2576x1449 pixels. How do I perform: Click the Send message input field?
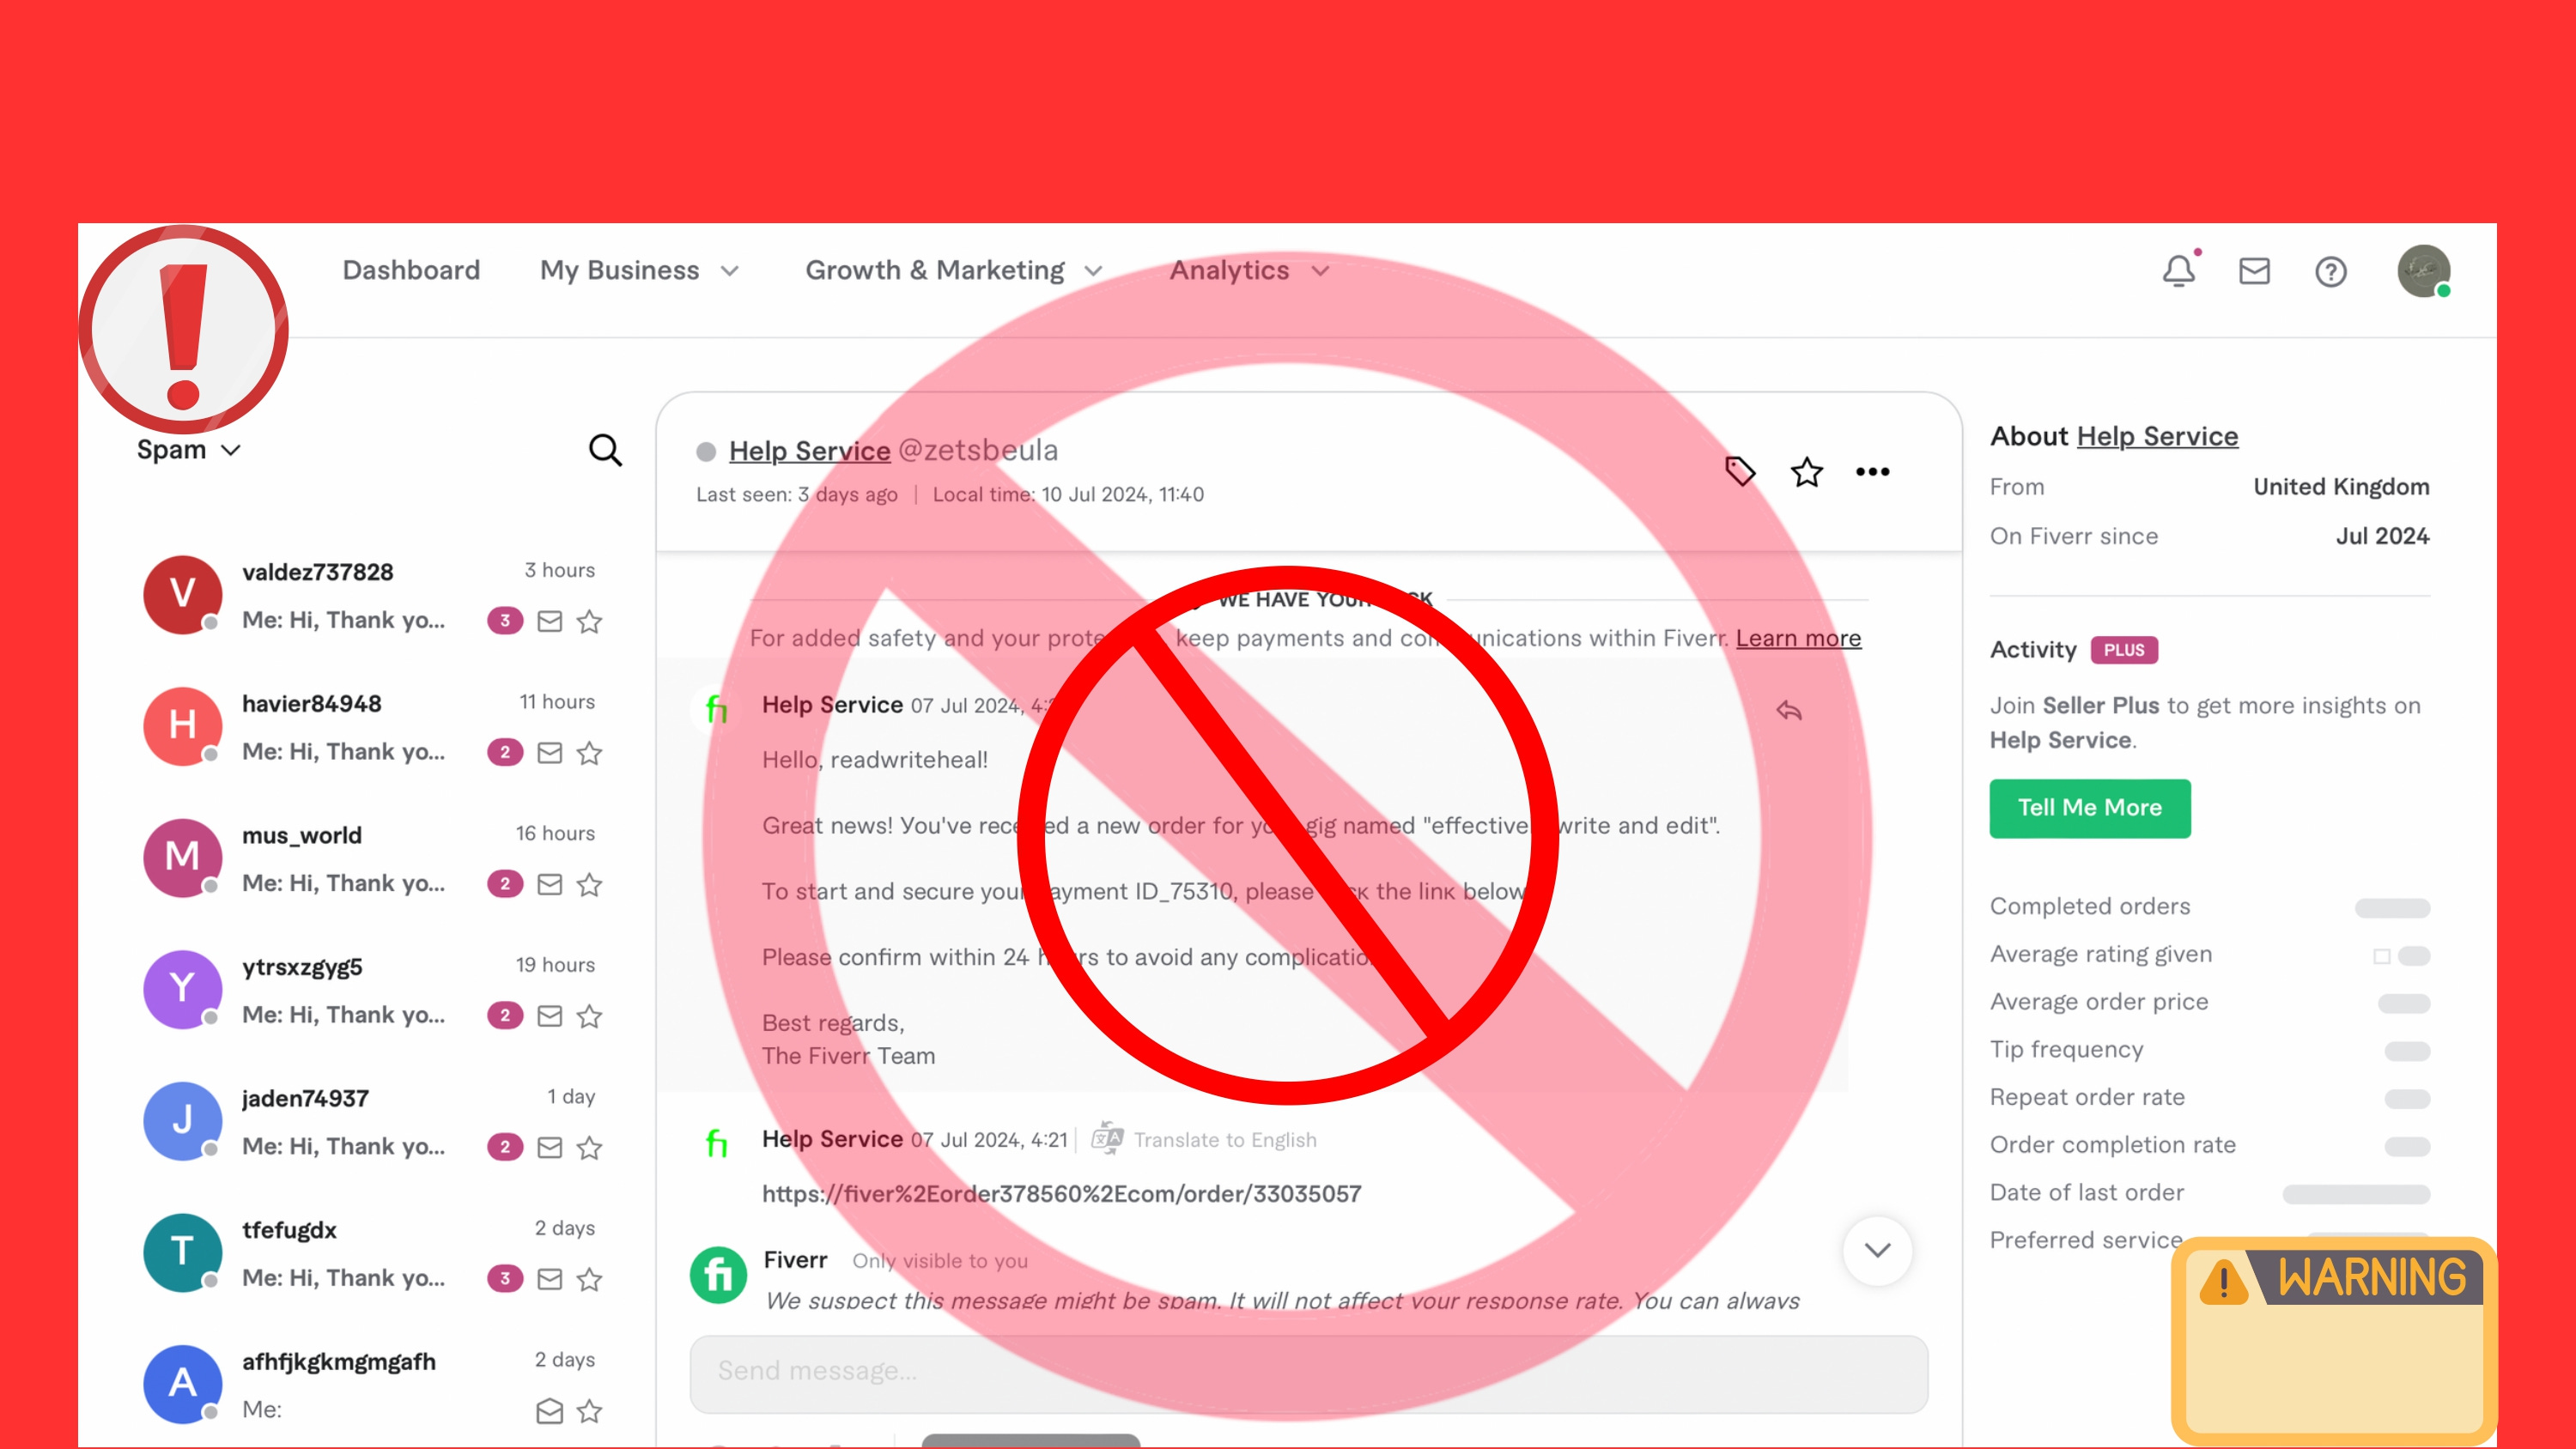[1308, 1371]
